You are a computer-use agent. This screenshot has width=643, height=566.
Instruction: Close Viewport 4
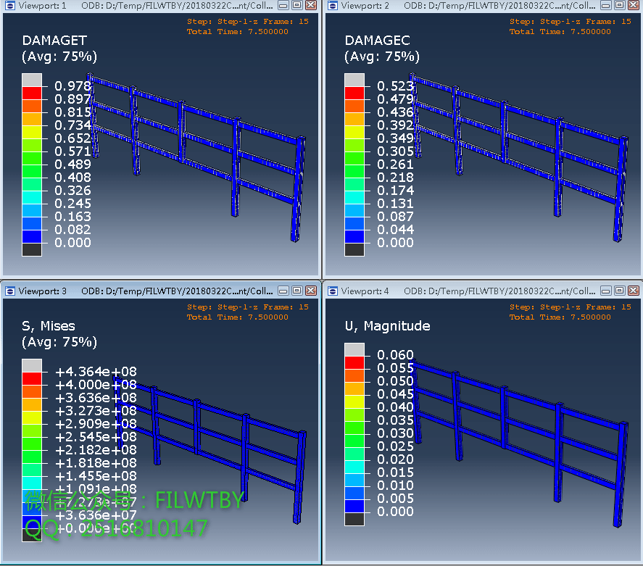point(634,291)
